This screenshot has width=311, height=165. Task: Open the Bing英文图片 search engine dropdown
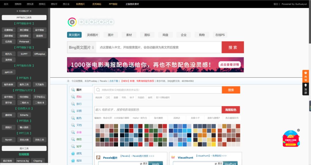pyautogui.click(x=81, y=47)
